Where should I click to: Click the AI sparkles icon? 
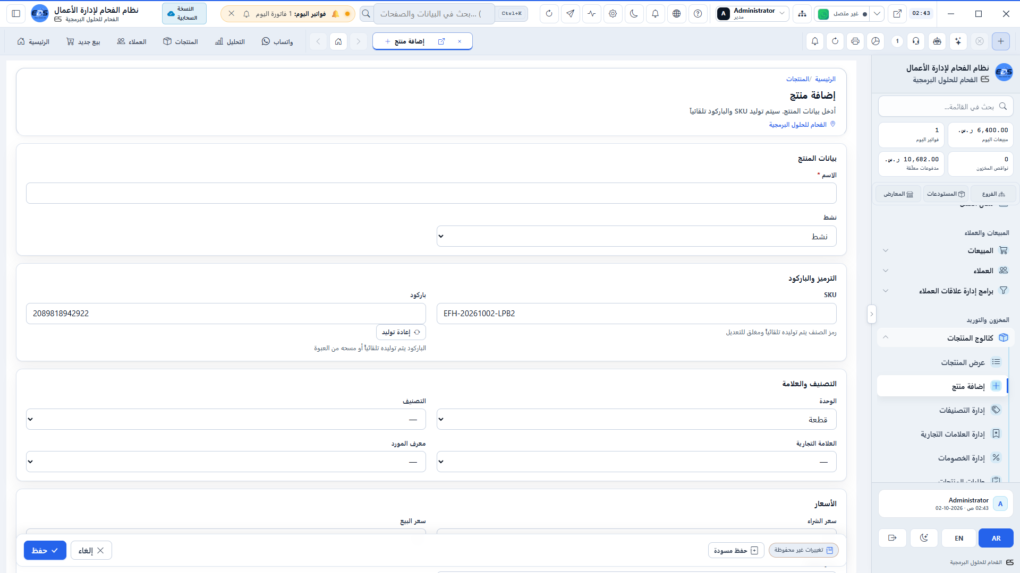[958, 41]
